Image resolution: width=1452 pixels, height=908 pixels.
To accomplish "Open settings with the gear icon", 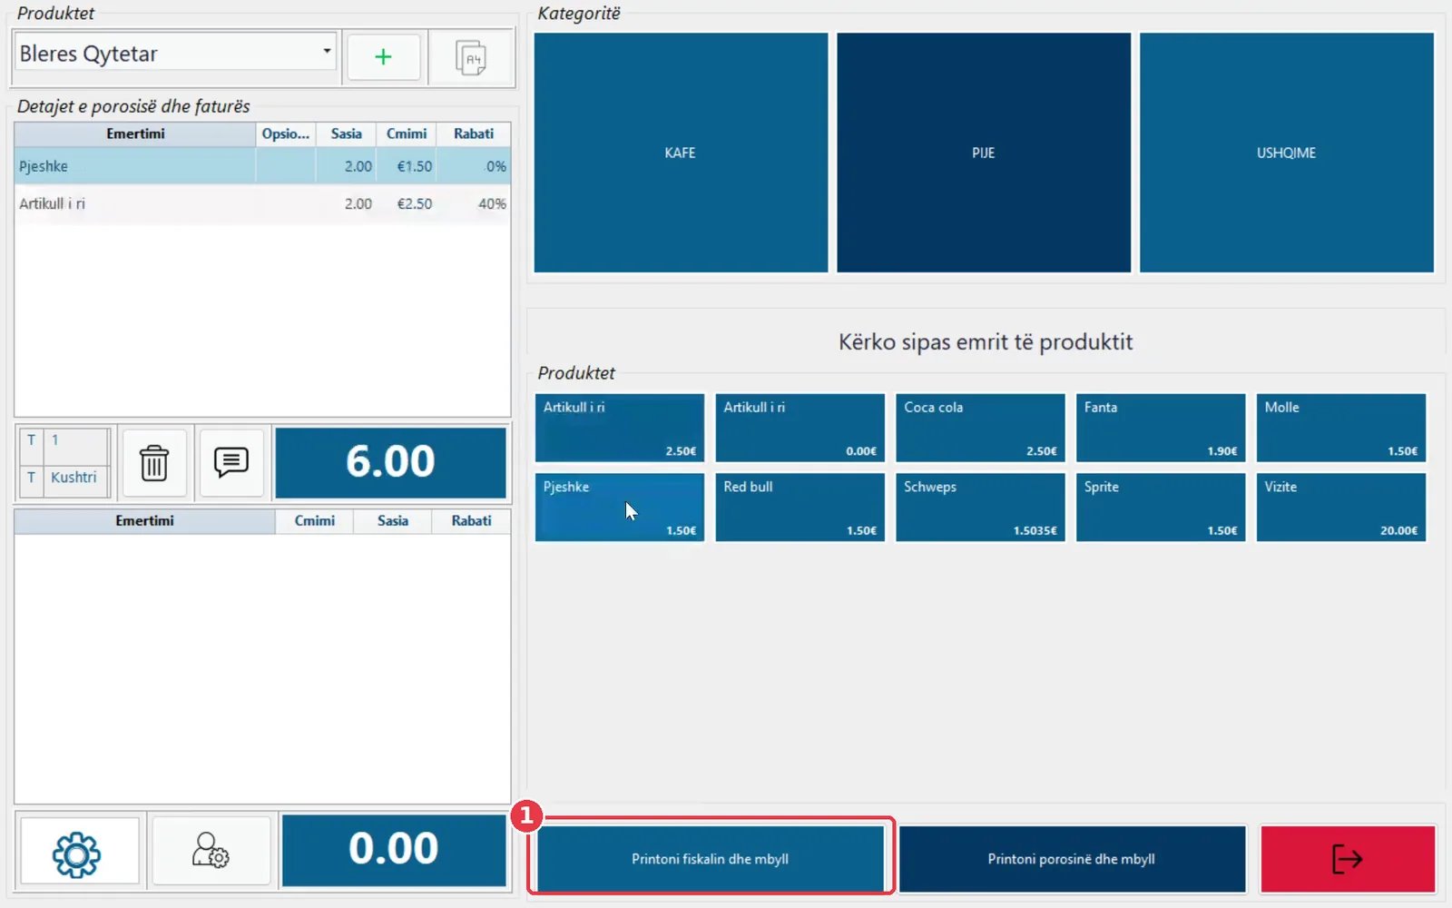I will (x=79, y=851).
